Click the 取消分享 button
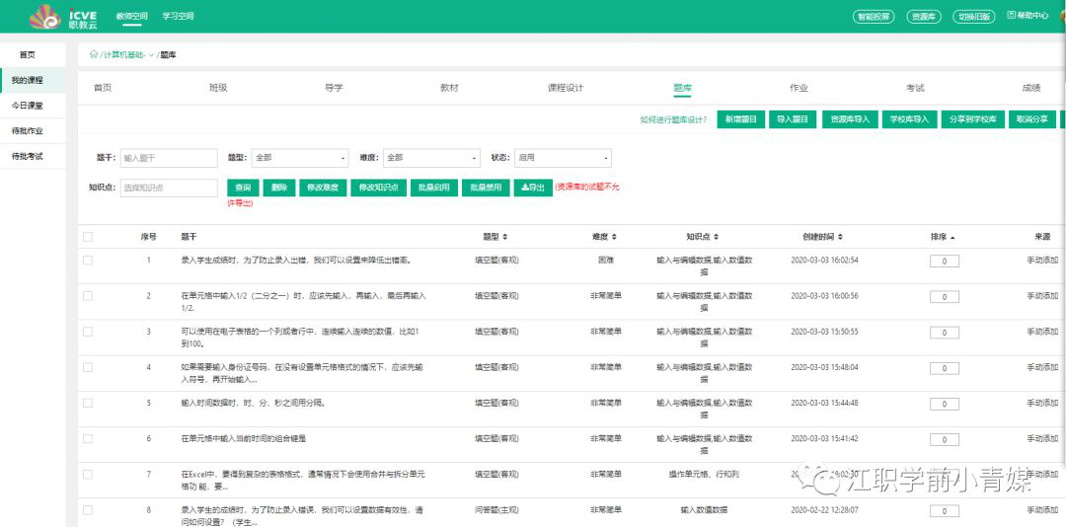1066x527 pixels. click(x=1032, y=119)
